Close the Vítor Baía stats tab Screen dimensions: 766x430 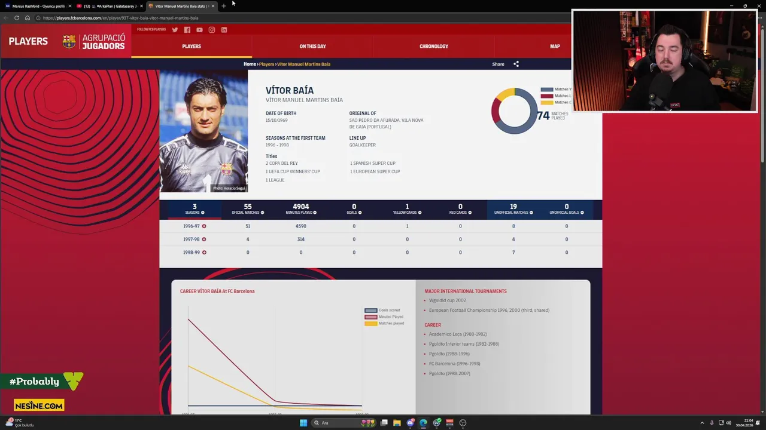coord(213,6)
